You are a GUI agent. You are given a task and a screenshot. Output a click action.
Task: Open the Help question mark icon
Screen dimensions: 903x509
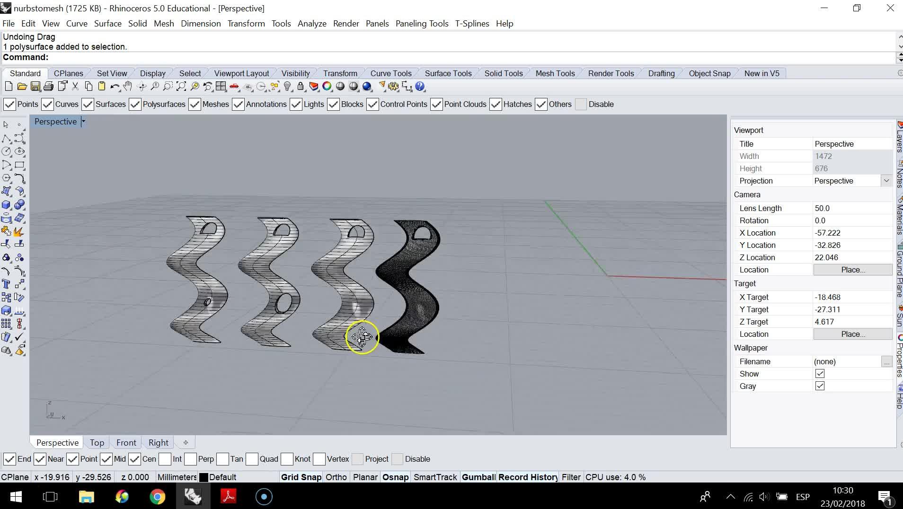pos(420,87)
